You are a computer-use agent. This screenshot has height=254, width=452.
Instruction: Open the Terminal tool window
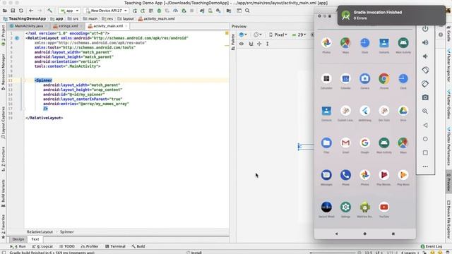115,246
